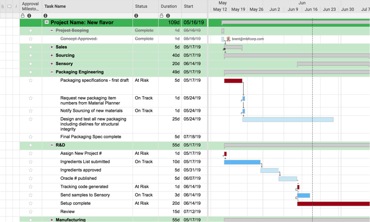The height and width of the screenshot is (222, 370).
Task: Click lock icon under Approval Milestone column
Action: click(x=23, y=16)
